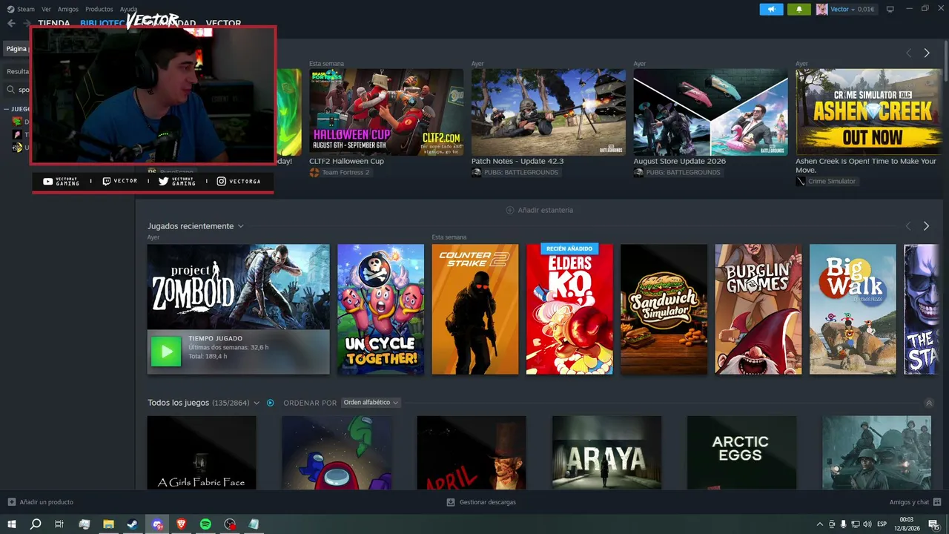The image size is (949, 534).
Task: Click Añadir un producto
Action: click(x=47, y=502)
